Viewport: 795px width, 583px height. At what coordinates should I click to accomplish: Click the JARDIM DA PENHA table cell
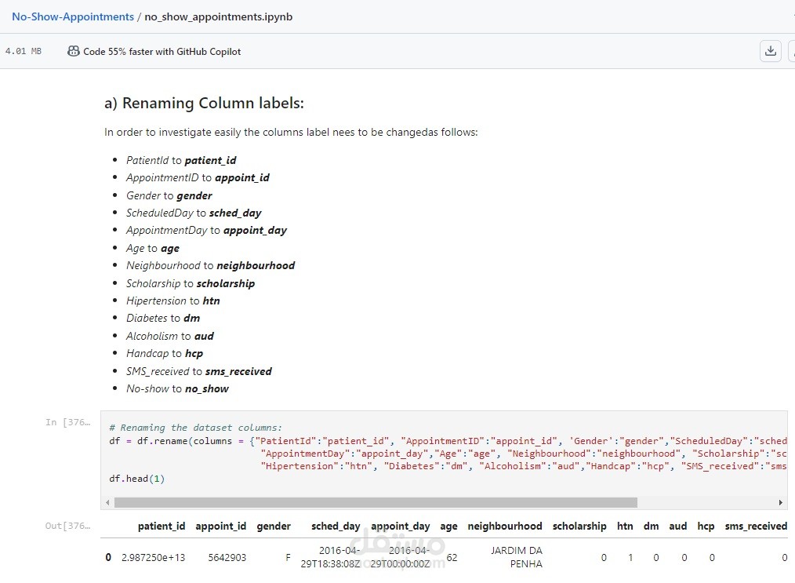pyautogui.click(x=516, y=557)
